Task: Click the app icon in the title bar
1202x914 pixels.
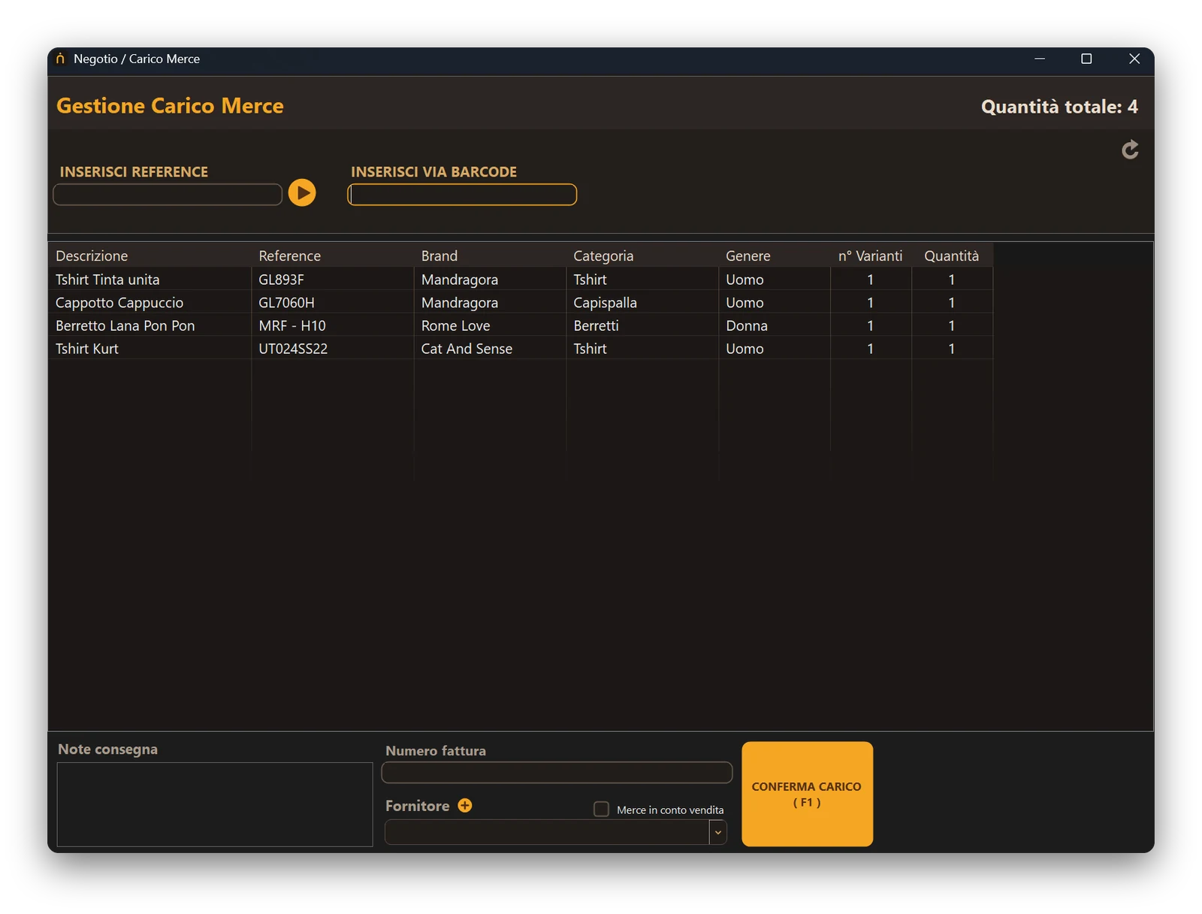Action: pos(61,59)
